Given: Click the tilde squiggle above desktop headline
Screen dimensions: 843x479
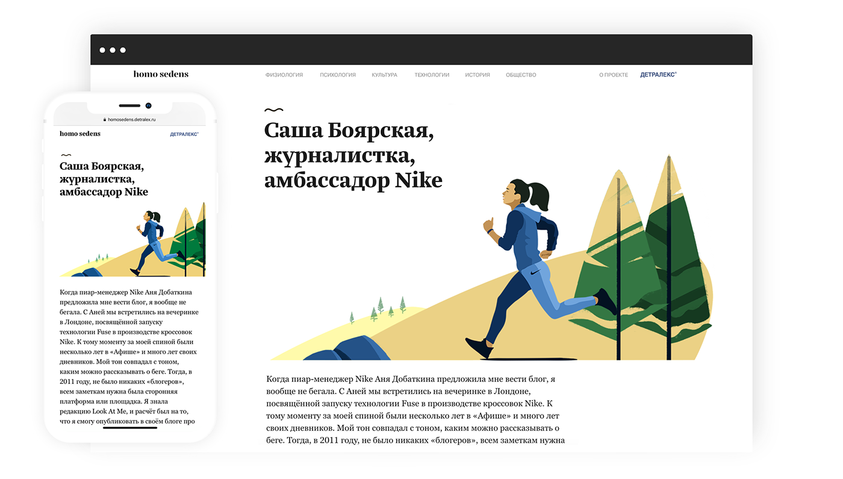Looking at the screenshot, I should pyautogui.click(x=274, y=110).
